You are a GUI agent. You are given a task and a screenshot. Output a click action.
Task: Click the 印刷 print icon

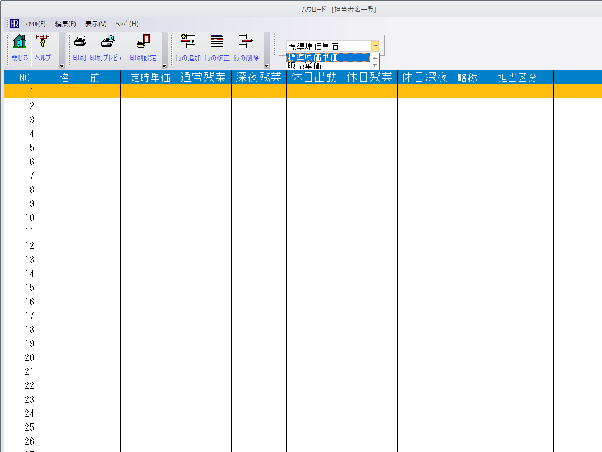tap(79, 43)
